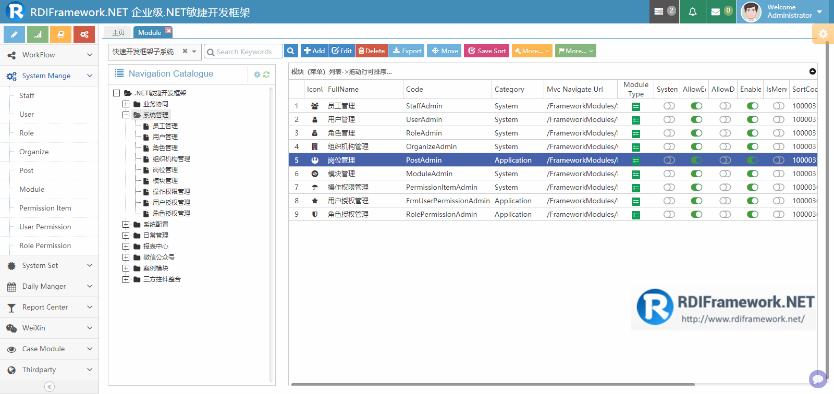Viewport: 834px width, 394px height.
Task: Click the Navigation Catalogue gear icon
Action: pyautogui.click(x=257, y=75)
